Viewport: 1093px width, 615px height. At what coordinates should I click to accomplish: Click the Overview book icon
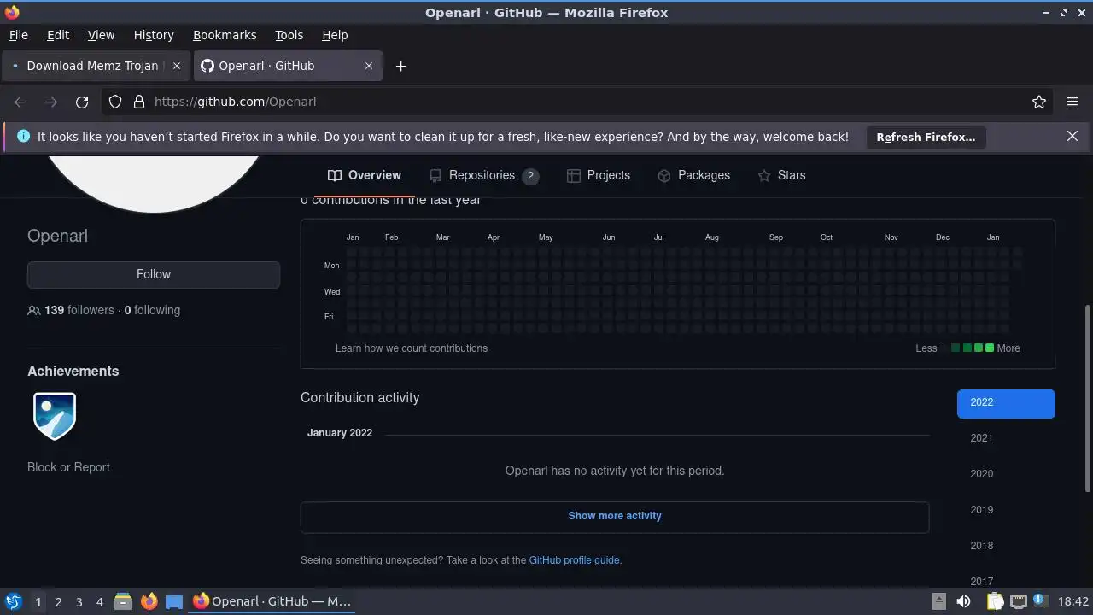click(335, 175)
